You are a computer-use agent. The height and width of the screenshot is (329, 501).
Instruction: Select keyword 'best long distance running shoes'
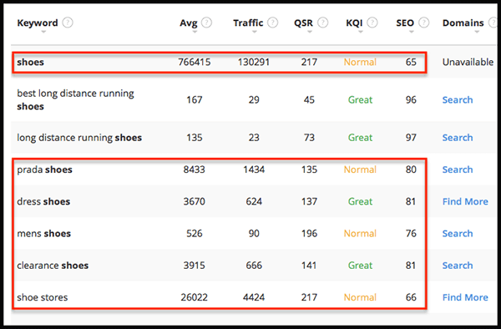75,100
